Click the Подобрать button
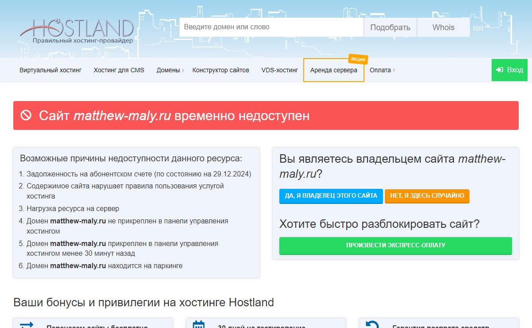 [x=390, y=27]
